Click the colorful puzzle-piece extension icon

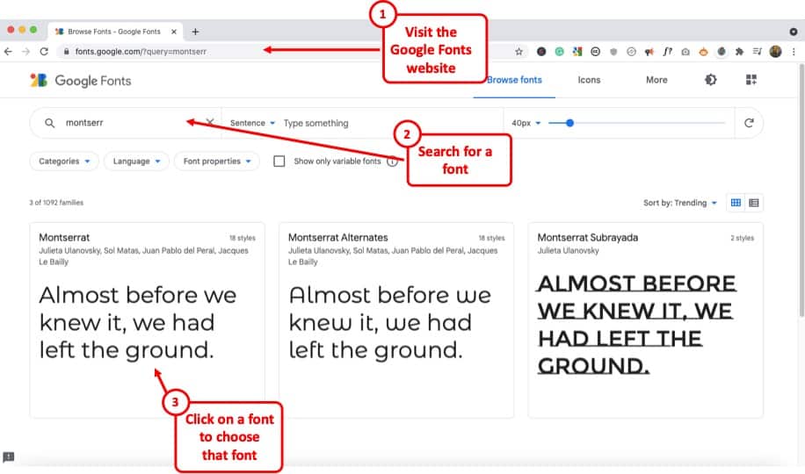pyautogui.click(x=577, y=51)
